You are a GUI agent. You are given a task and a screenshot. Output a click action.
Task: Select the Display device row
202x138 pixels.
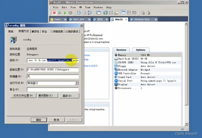[x=147, y=85]
